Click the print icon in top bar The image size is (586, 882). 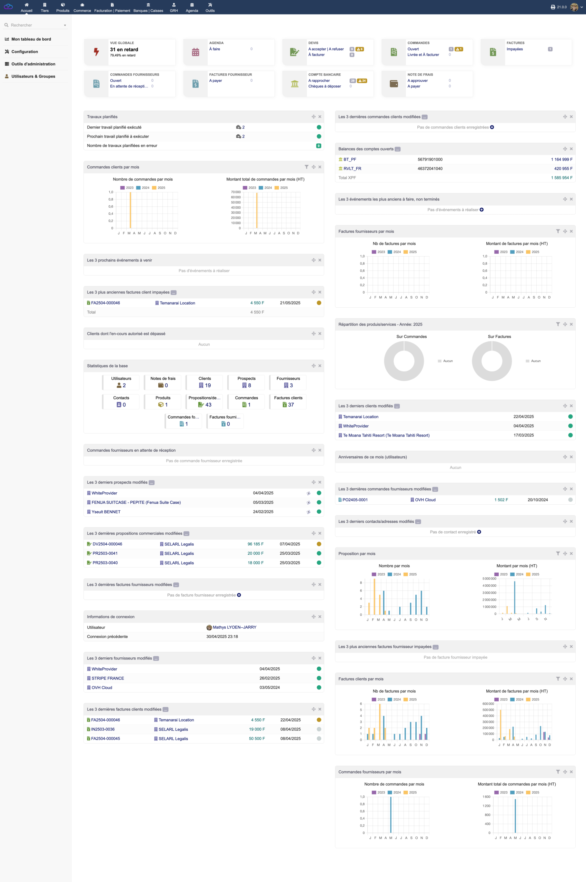[x=553, y=7]
